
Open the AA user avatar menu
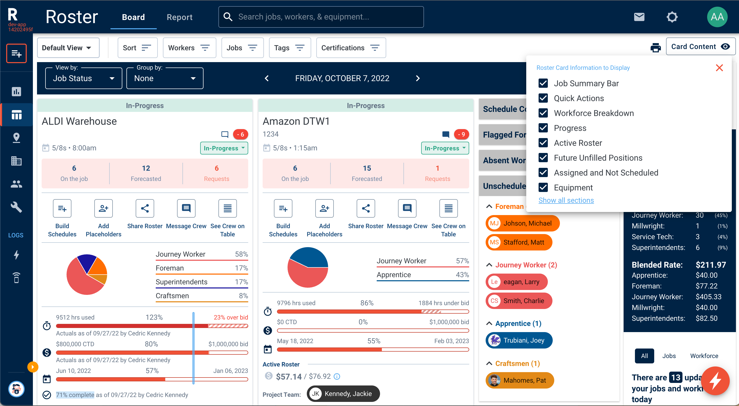click(x=717, y=17)
